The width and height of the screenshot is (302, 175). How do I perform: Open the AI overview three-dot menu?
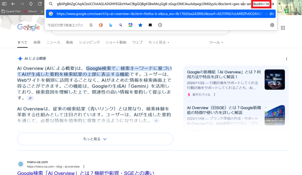(286, 59)
